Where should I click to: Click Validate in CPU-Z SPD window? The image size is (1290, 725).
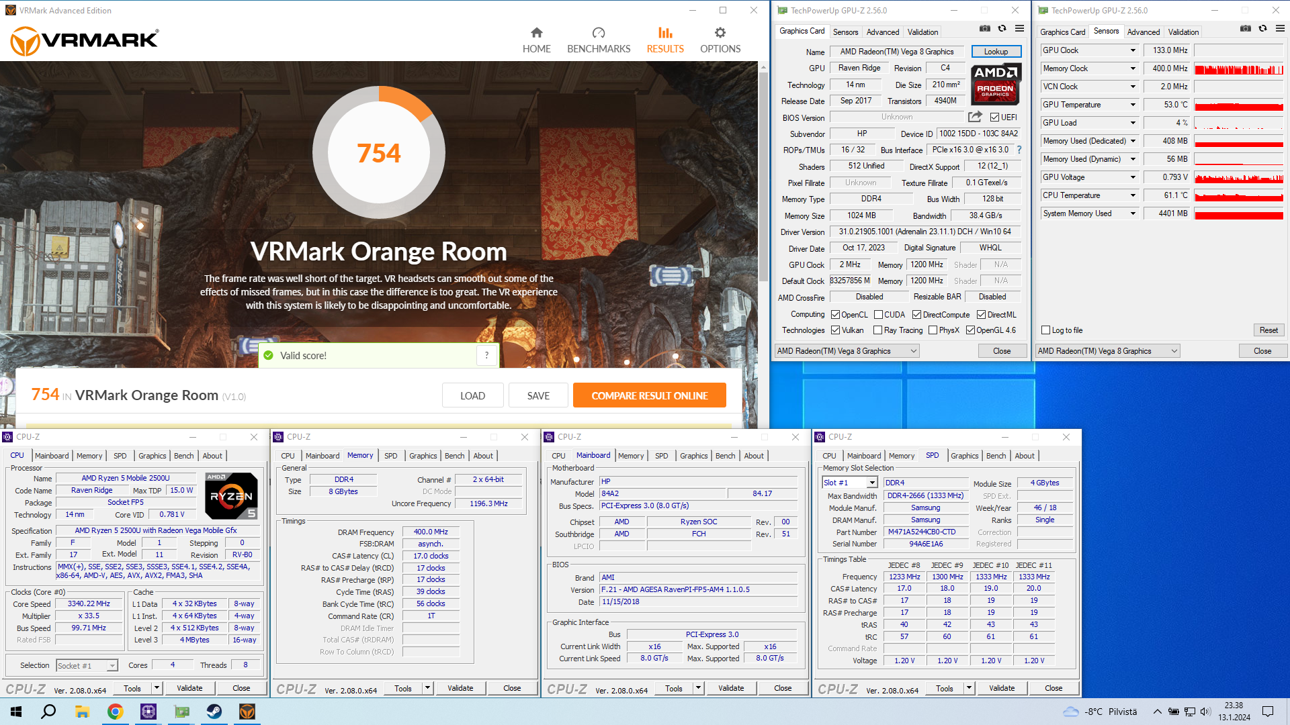tap(1002, 688)
